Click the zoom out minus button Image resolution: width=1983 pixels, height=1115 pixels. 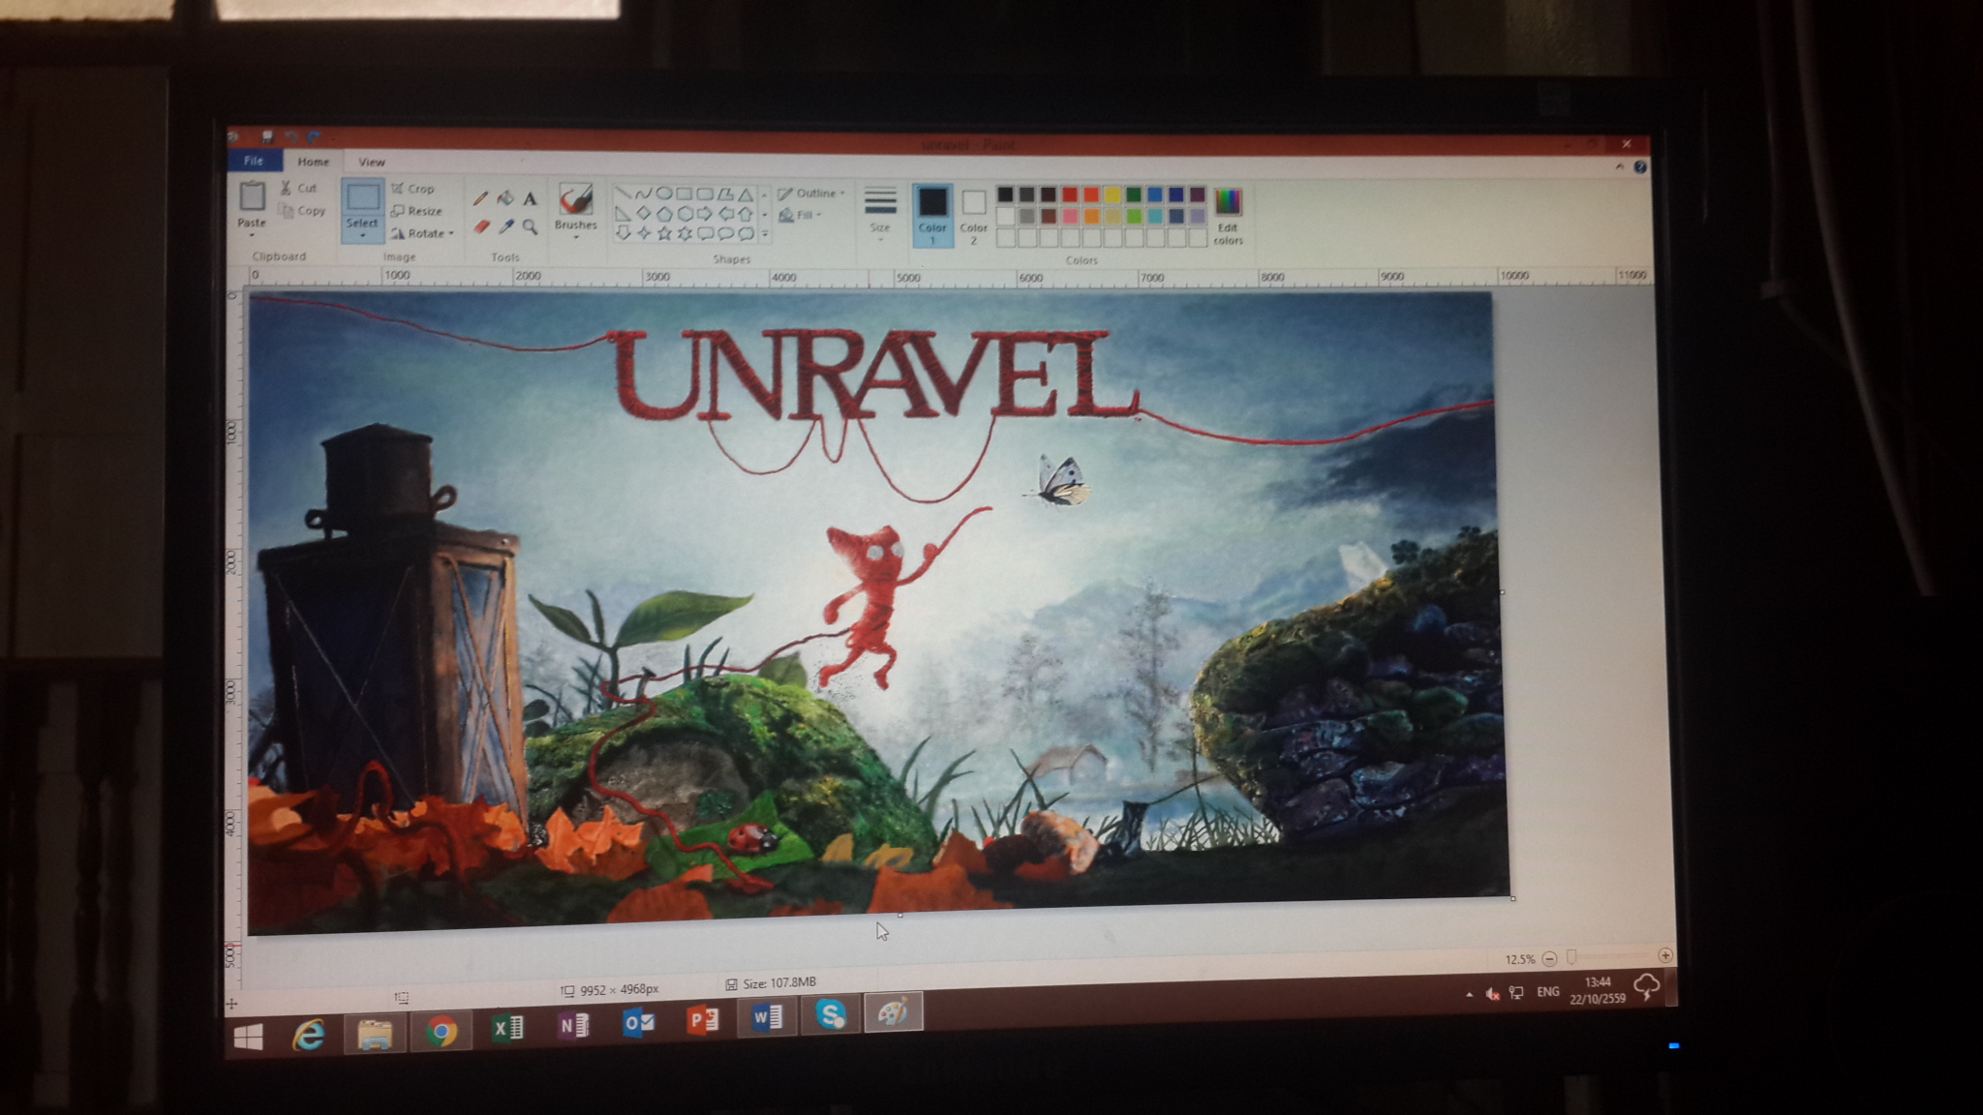click(1549, 958)
